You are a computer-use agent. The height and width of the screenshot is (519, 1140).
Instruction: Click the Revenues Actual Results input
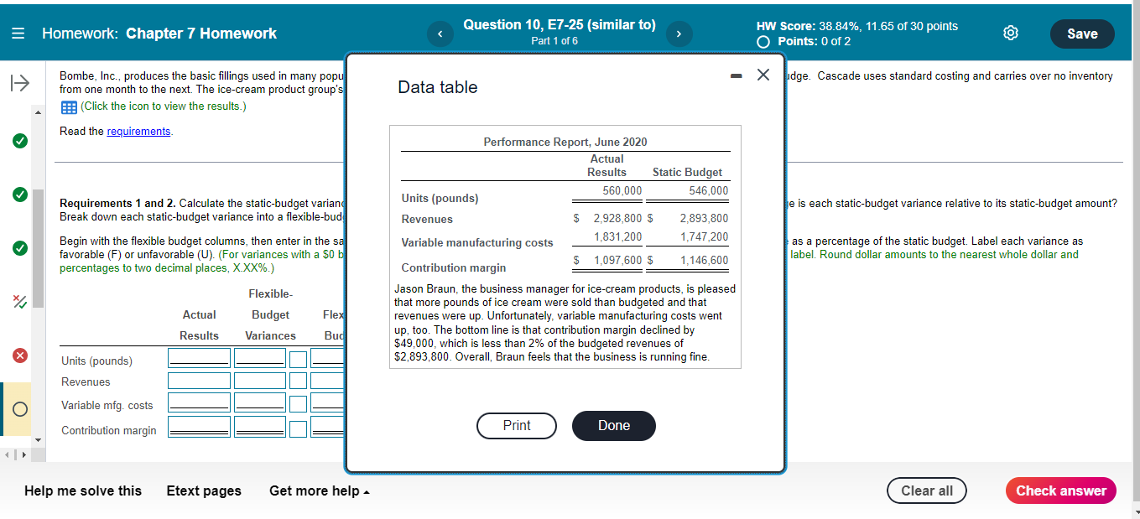tap(199, 381)
